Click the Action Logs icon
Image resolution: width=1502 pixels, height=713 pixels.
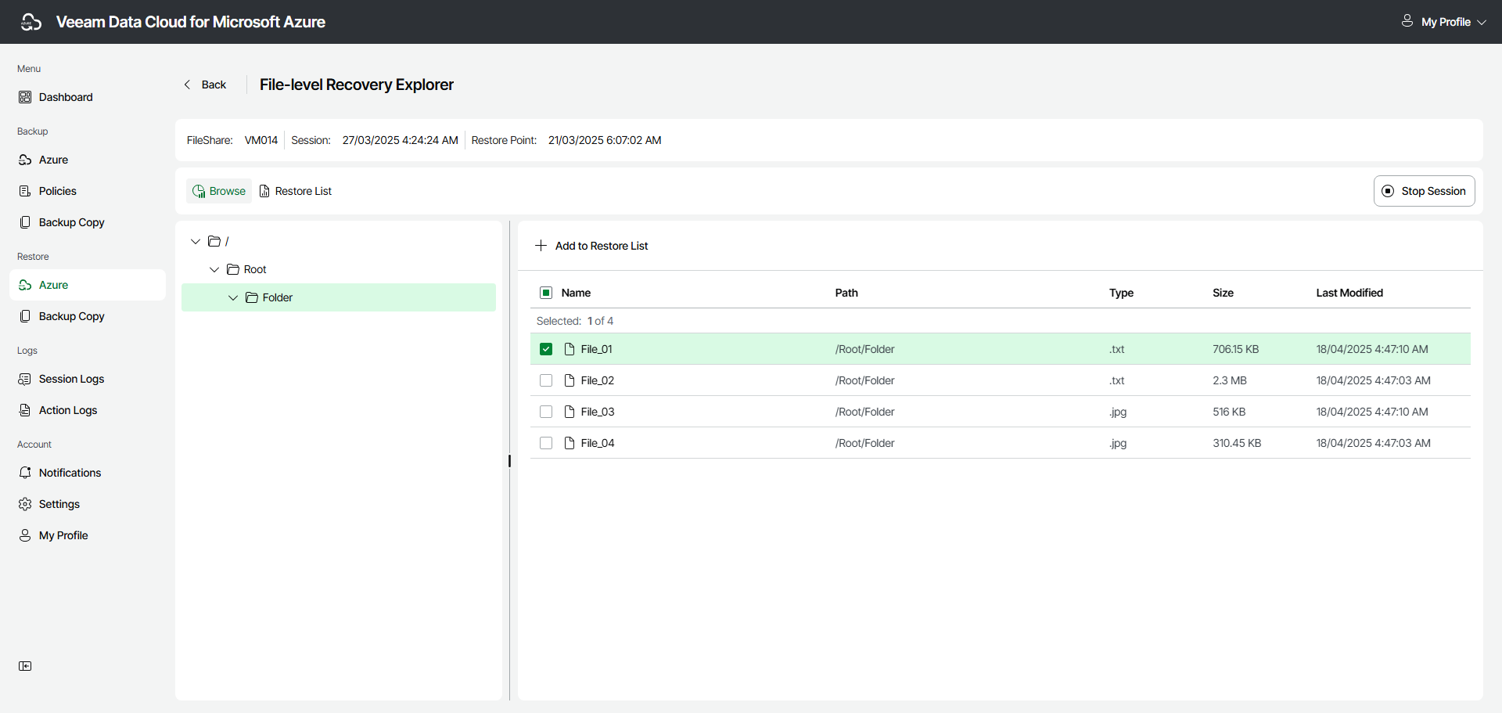(x=25, y=410)
